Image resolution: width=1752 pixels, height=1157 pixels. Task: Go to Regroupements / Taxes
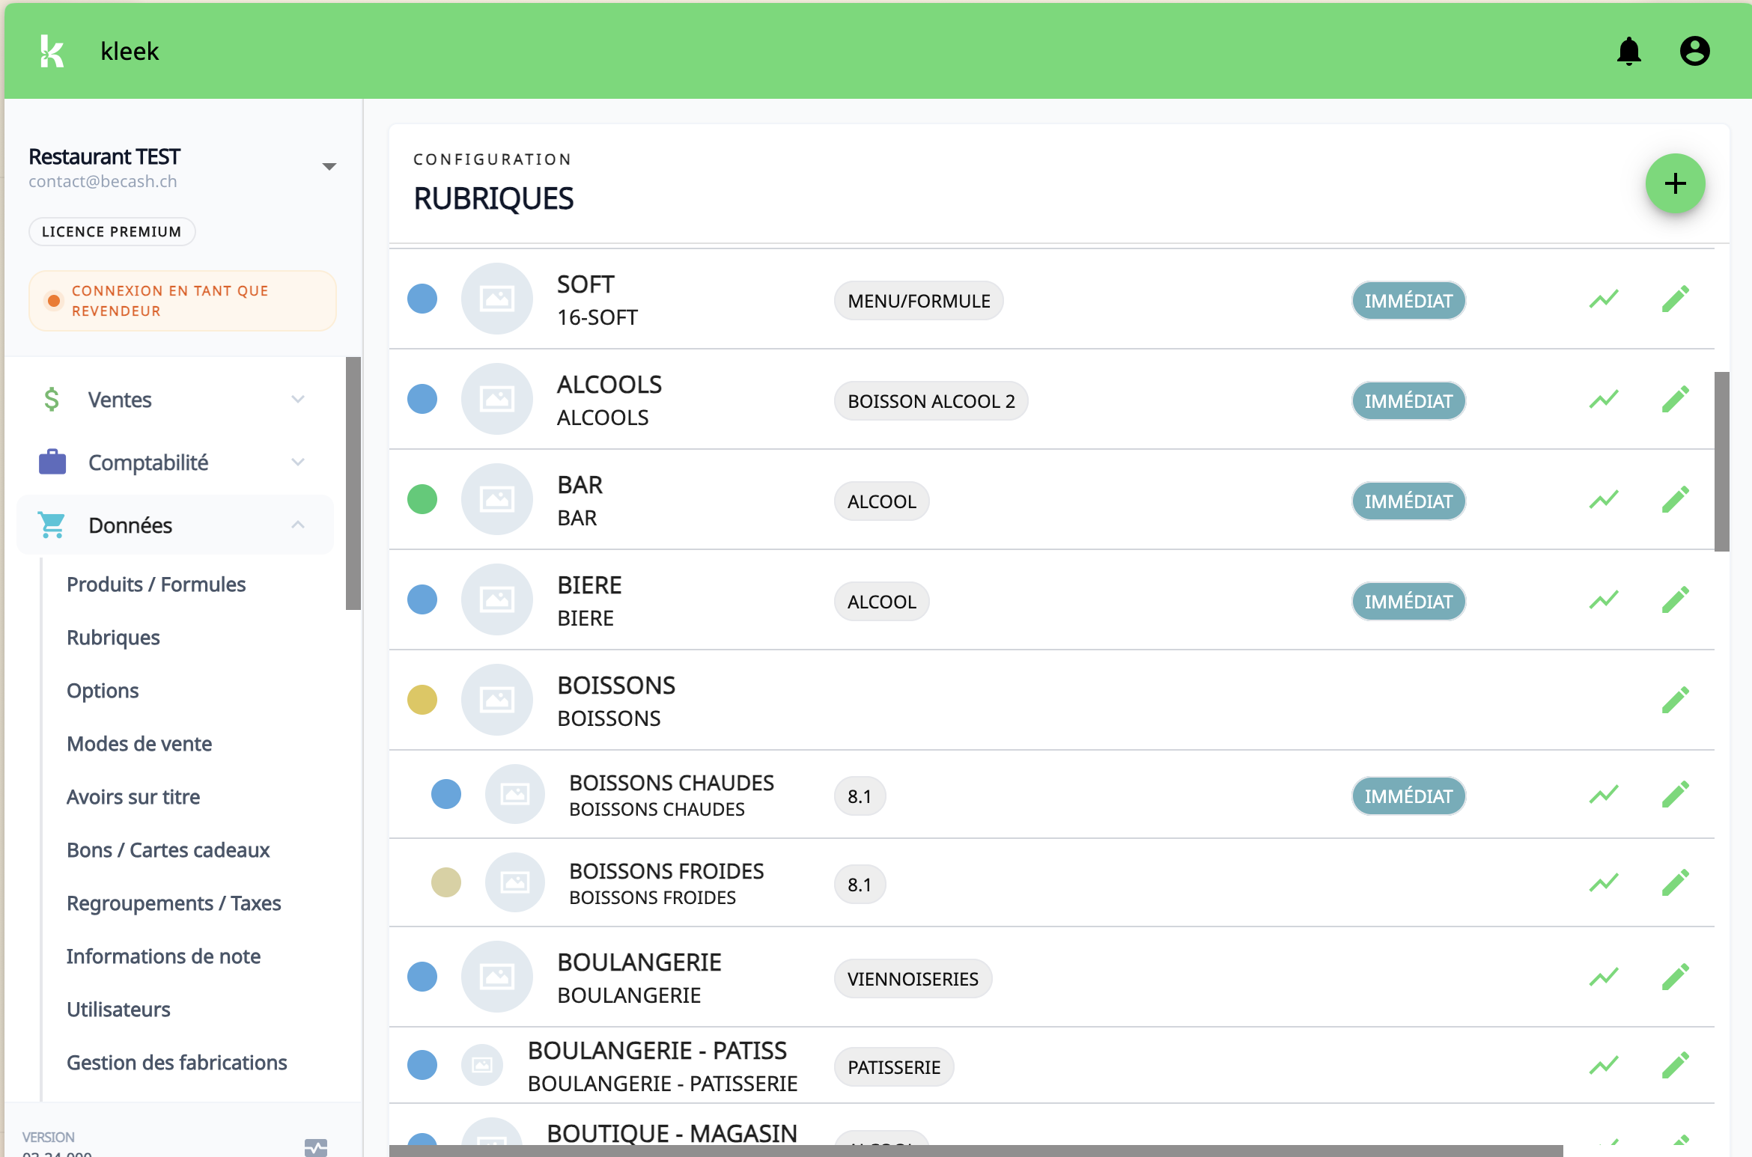pos(174,903)
